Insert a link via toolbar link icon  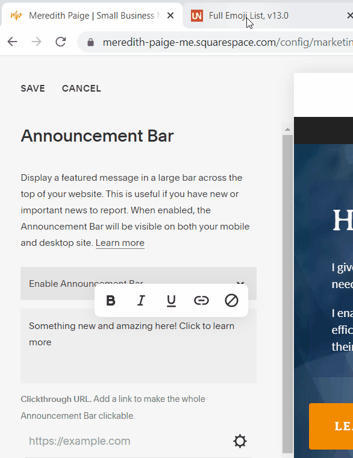[201, 300]
